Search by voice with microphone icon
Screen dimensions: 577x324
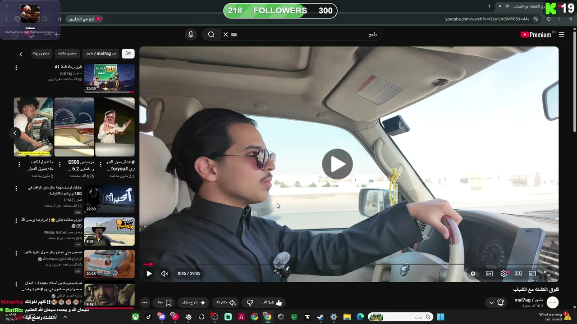pos(191,35)
